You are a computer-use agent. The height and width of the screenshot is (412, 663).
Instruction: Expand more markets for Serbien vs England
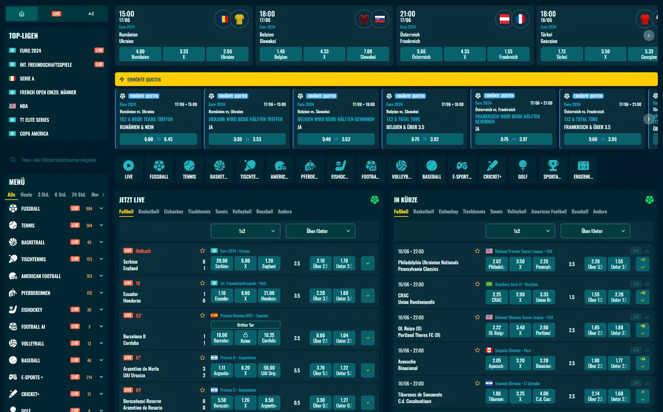(x=367, y=263)
